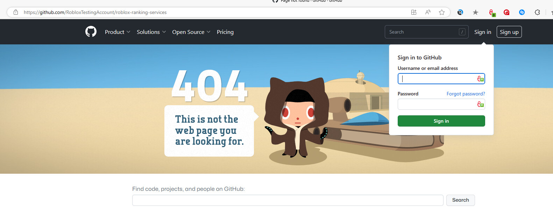Open the apps icon in address bar
This screenshot has width=553, height=216.
point(414,12)
